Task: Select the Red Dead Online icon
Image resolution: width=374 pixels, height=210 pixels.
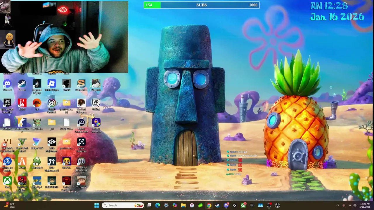Action: (x=22, y=184)
